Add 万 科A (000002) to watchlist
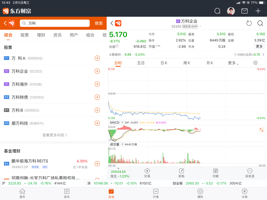Image resolution: width=267 pixels, height=200 pixels. (x=97, y=58)
